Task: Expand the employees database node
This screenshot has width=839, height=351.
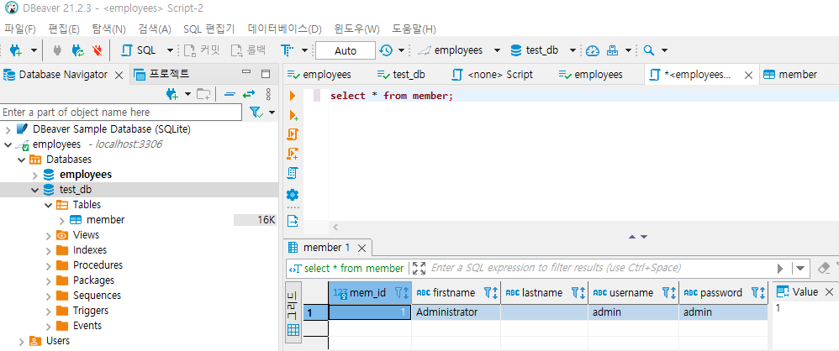Action: [34, 175]
